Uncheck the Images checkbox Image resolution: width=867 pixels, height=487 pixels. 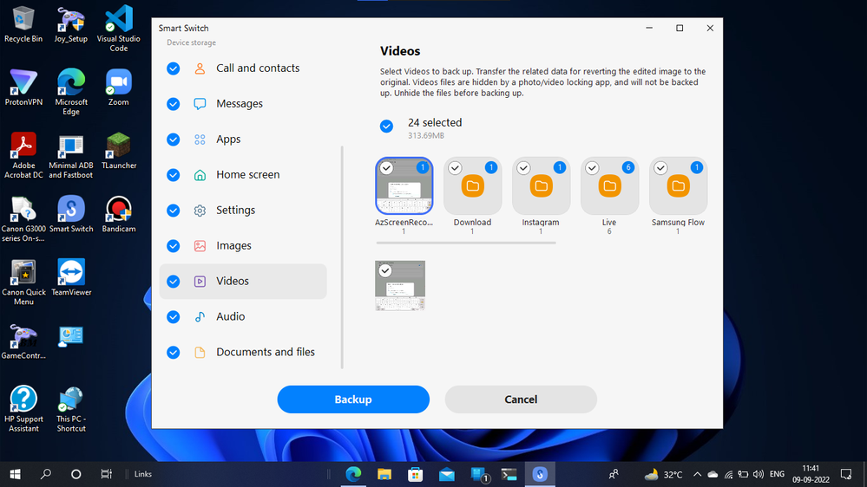pos(173,246)
